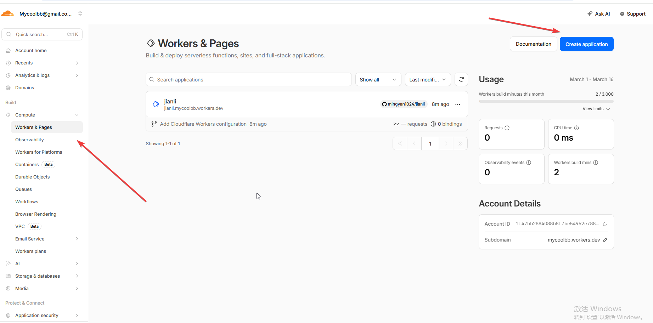Viewport: 653px width, 323px height.
Task: Click the mingyan1024/jianli GitHub repository link
Action: coord(404,104)
